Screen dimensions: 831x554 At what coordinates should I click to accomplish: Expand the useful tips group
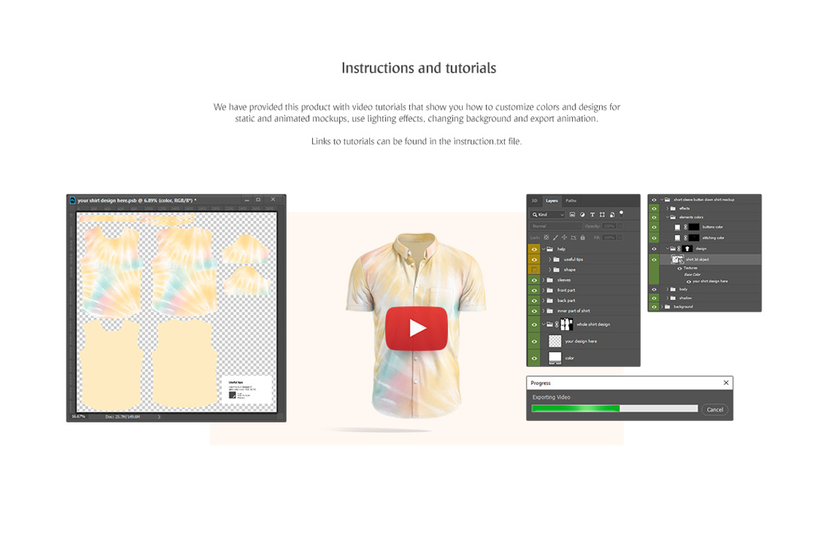point(550,259)
